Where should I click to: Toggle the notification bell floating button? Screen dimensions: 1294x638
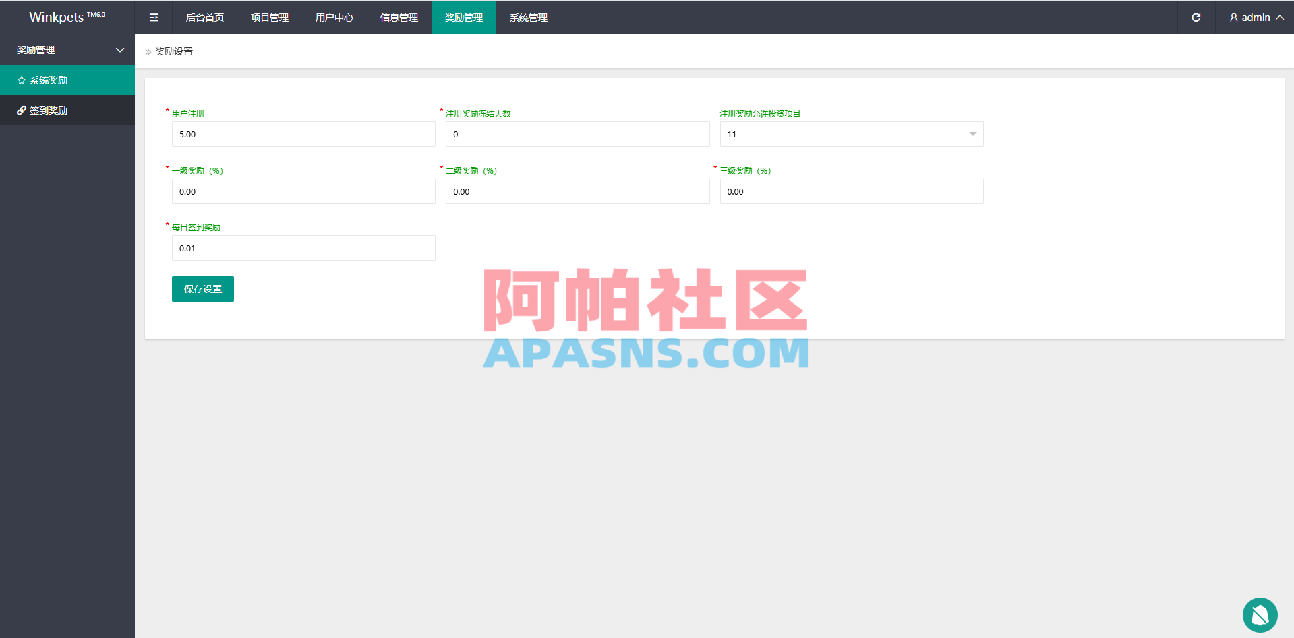[1260, 614]
